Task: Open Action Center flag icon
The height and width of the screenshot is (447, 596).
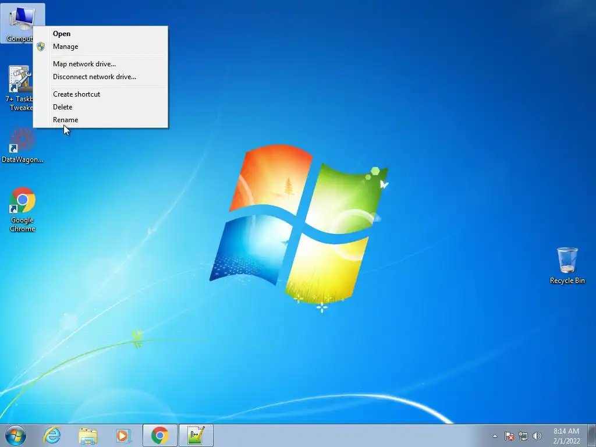Action: [x=509, y=436]
